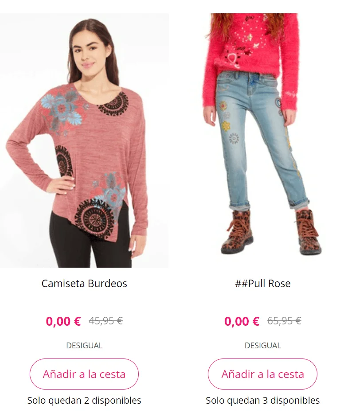
Task: Click the crossed-out 65,95 € original price
Action: point(284,321)
